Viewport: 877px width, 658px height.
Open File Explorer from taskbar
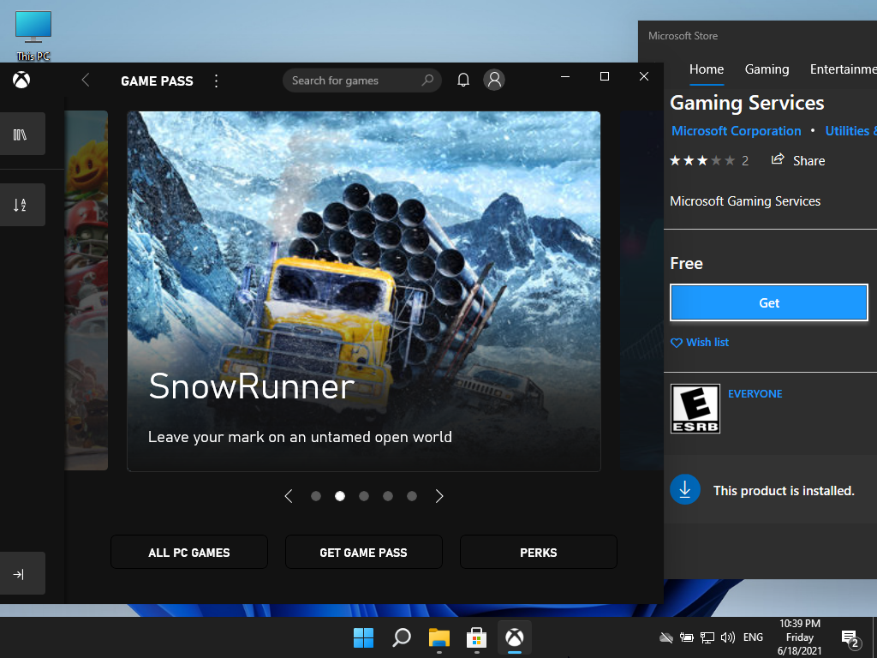click(439, 637)
